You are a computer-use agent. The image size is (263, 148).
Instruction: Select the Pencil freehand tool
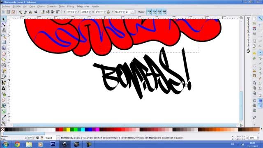[x=4, y=71]
